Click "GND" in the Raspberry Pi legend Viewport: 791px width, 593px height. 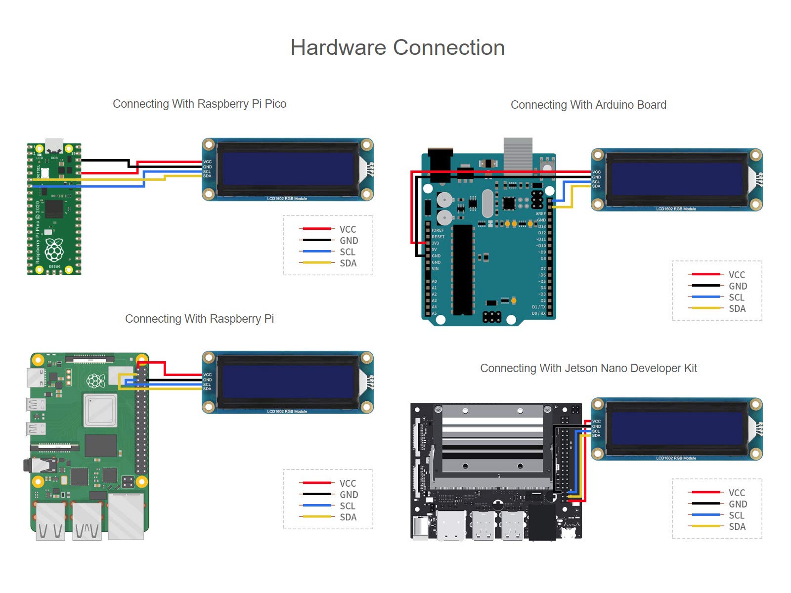[349, 495]
